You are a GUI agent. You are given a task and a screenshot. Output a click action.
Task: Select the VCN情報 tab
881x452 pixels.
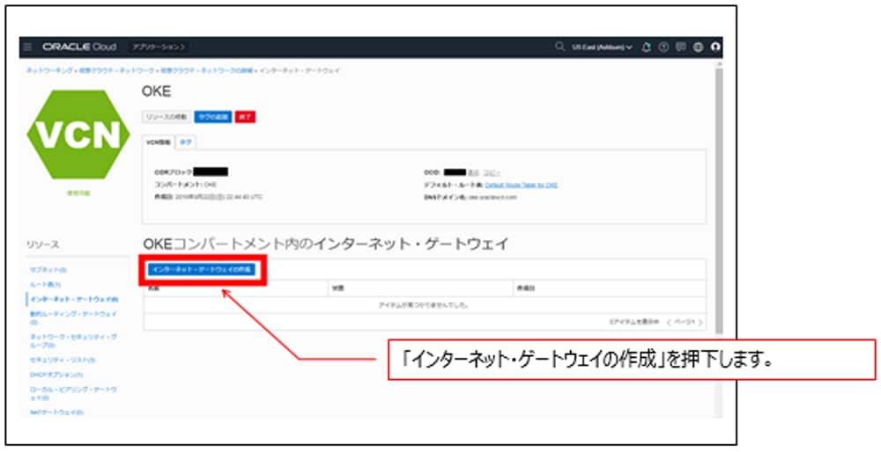coord(159,142)
